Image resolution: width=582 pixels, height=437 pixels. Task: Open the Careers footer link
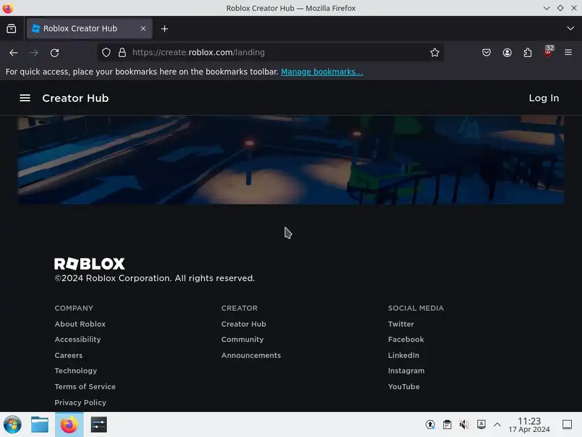(69, 355)
